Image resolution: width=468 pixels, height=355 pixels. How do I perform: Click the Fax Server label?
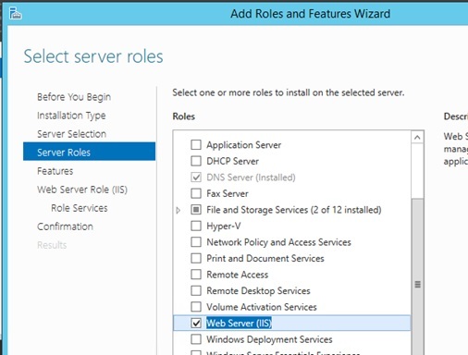pos(228,193)
